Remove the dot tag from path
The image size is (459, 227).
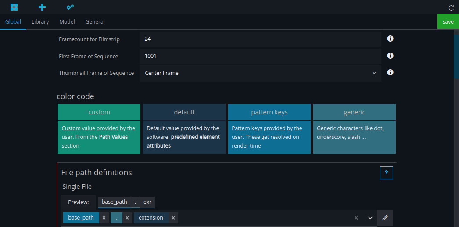coord(127,218)
